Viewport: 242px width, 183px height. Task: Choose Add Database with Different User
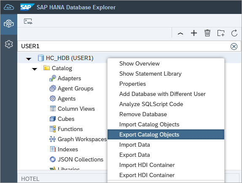[166, 94]
